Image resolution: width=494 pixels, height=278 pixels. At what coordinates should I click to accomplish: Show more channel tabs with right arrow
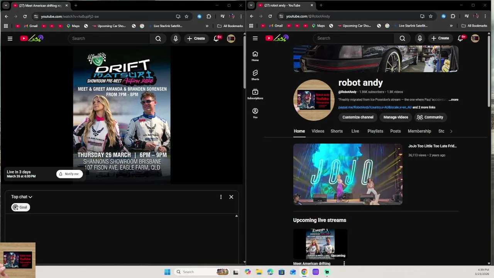click(x=451, y=131)
